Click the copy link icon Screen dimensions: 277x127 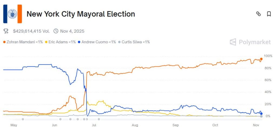(x=258, y=14)
